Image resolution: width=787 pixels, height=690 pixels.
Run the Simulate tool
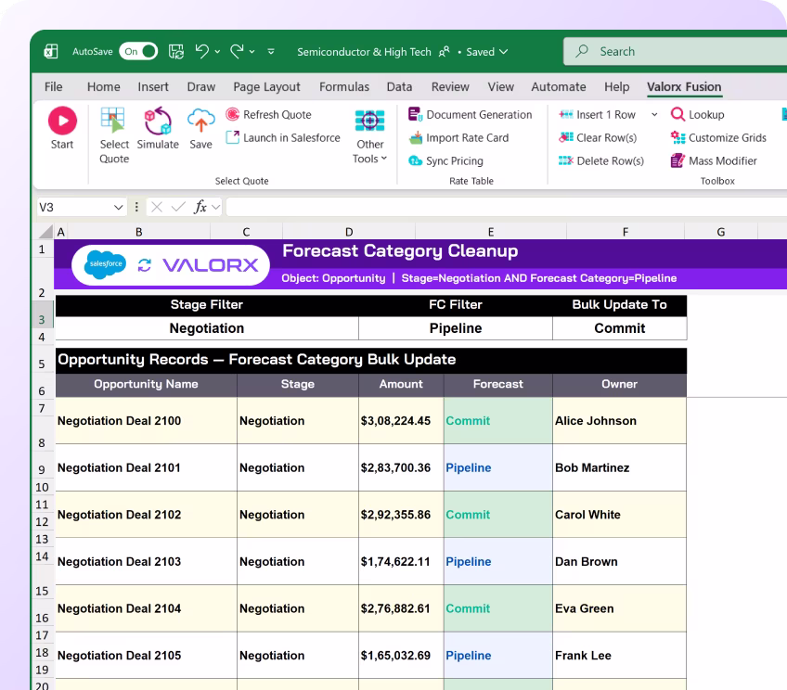(158, 128)
